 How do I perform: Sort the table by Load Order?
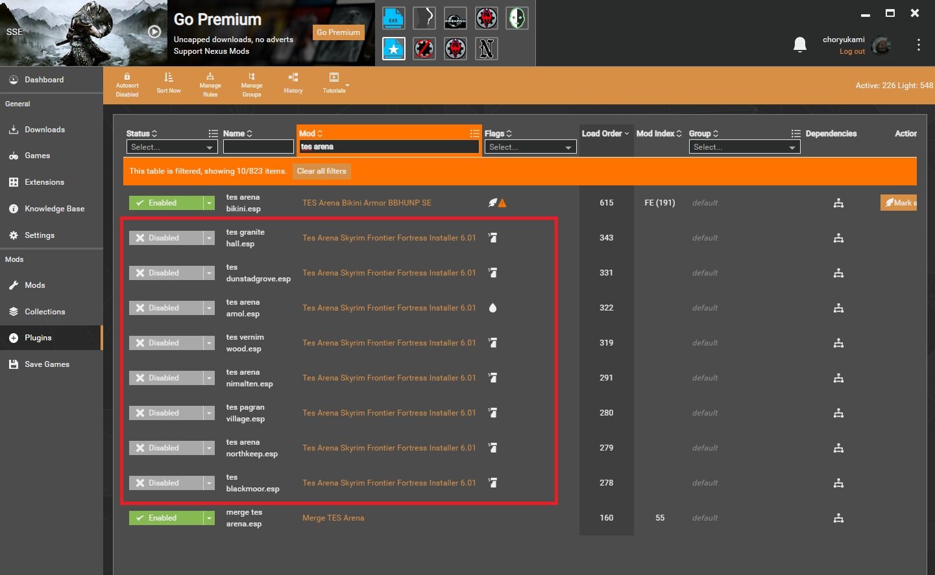coord(605,134)
